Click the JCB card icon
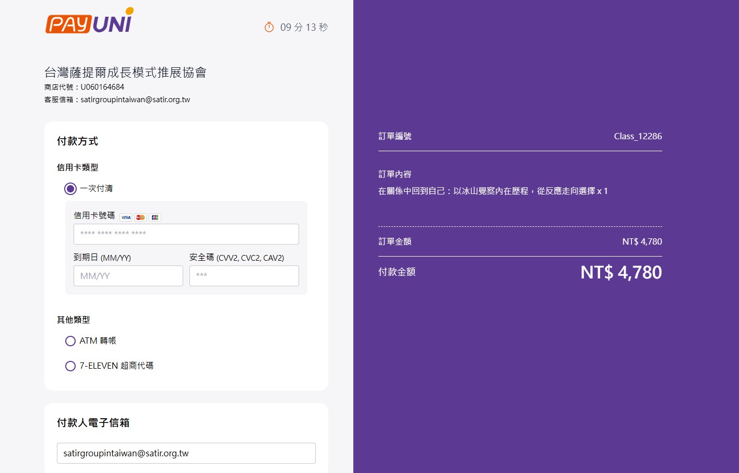 point(155,217)
